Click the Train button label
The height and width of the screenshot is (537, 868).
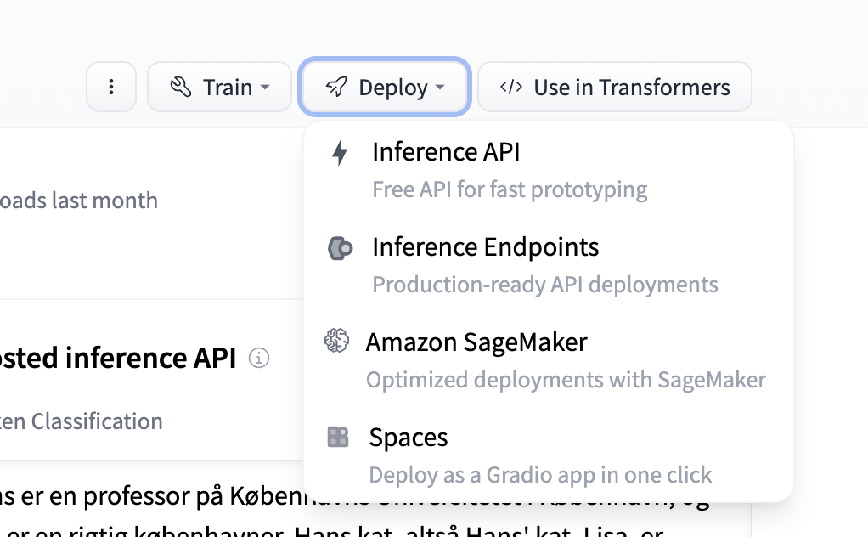(x=228, y=87)
